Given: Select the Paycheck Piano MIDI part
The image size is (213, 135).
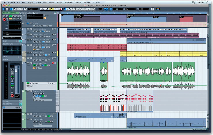Looking at the screenshot, I should pos(113,101).
